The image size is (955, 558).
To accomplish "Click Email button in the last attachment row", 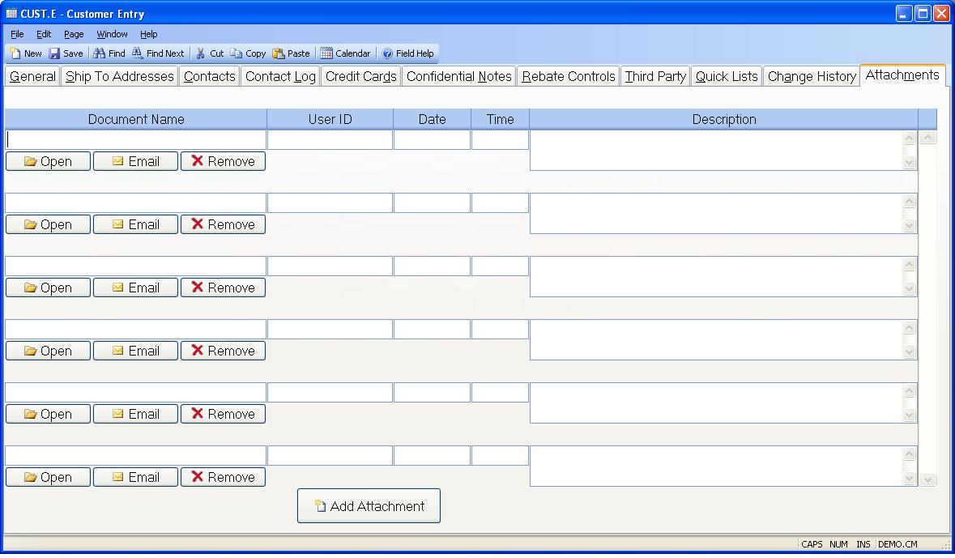I will pos(135,477).
